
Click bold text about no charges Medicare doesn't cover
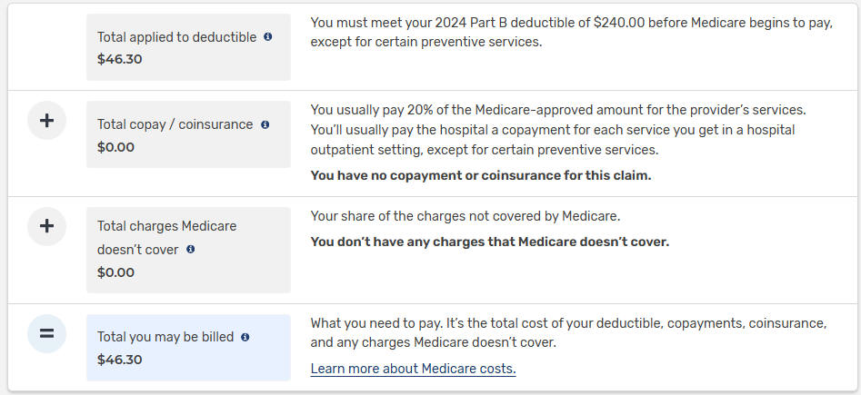click(x=490, y=242)
